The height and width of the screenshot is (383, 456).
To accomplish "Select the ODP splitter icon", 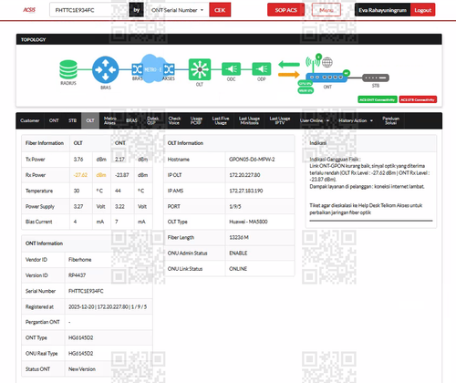I will [x=262, y=69].
